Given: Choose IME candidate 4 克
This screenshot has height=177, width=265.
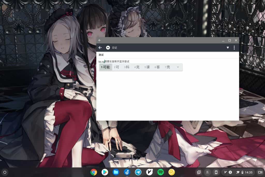Looking at the screenshot, I should pyautogui.click(x=137, y=67).
